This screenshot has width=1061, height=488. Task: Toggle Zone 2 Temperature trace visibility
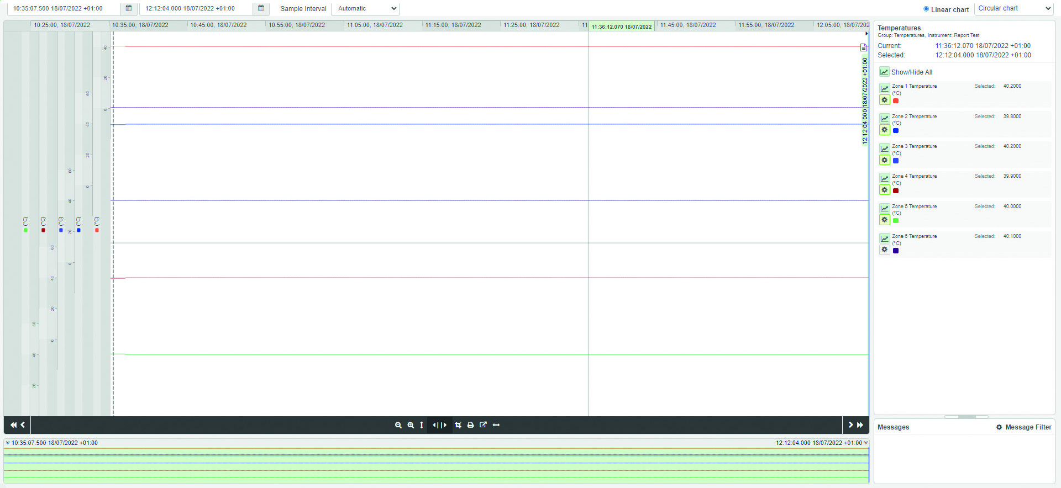tap(884, 118)
